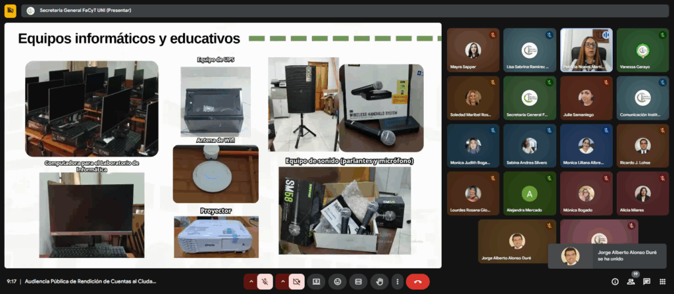This screenshot has width=674, height=294.
Task: Hang up with the red leave call button
Action: [x=417, y=282]
